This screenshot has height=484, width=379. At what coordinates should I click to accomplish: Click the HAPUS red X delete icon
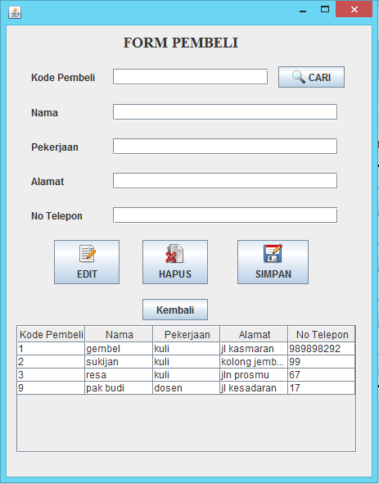[174, 254]
